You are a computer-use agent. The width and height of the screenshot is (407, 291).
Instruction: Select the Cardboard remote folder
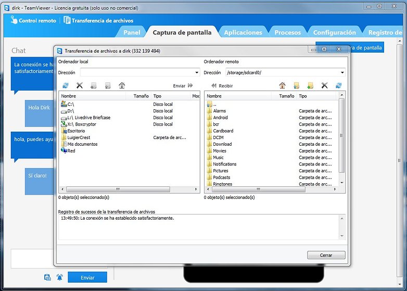coord(272,131)
